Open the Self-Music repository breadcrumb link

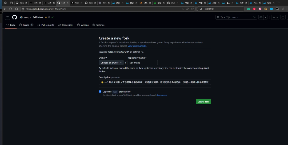[x=38, y=17]
